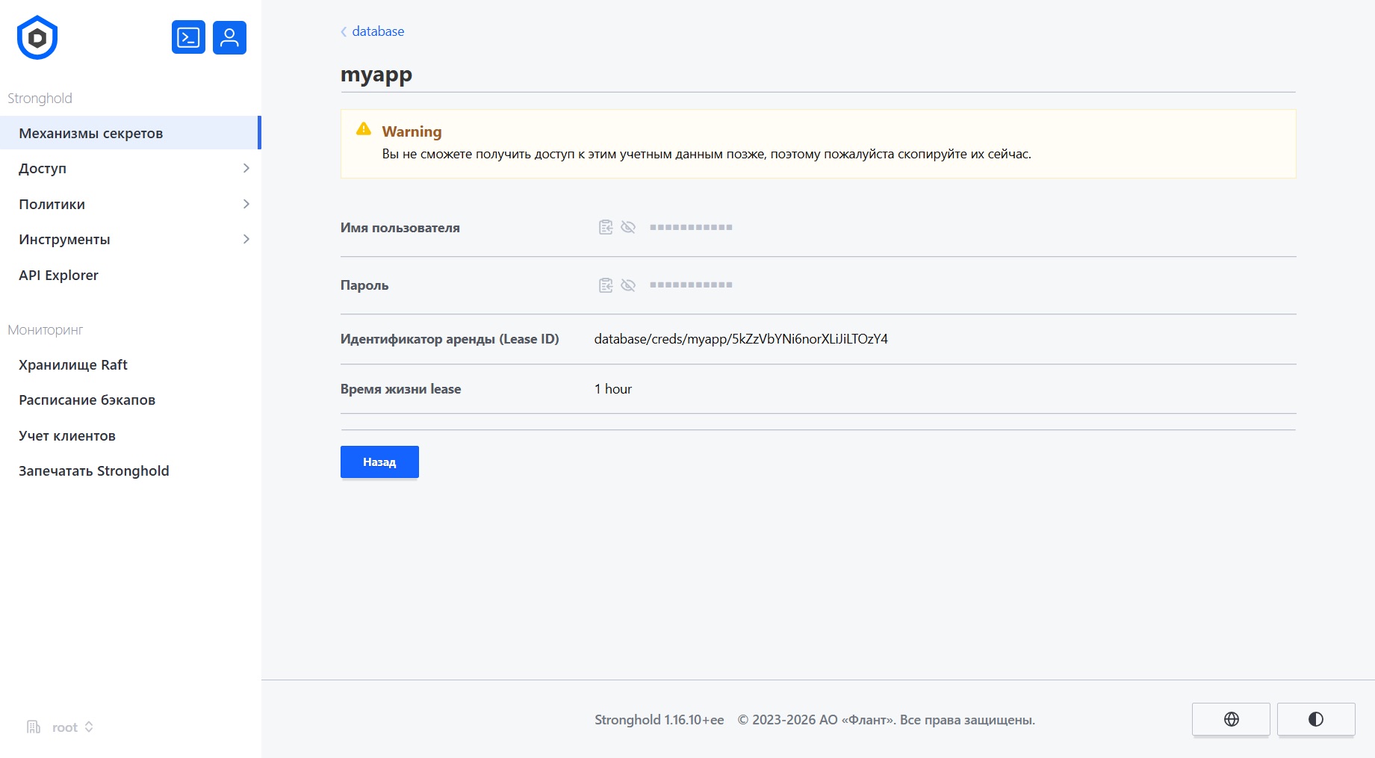Toggle the dark/light theme button

pyautogui.click(x=1315, y=719)
